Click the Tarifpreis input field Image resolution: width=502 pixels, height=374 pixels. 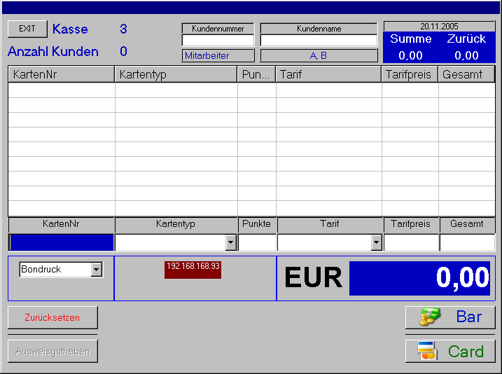pos(411,242)
